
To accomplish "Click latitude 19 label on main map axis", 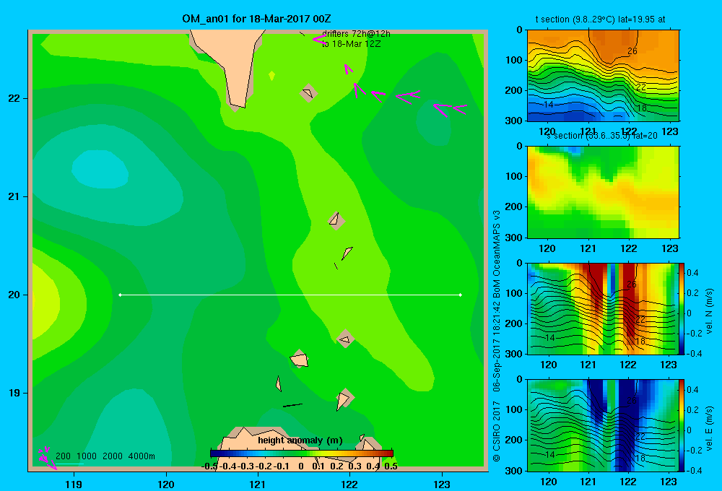I will click(14, 393).
